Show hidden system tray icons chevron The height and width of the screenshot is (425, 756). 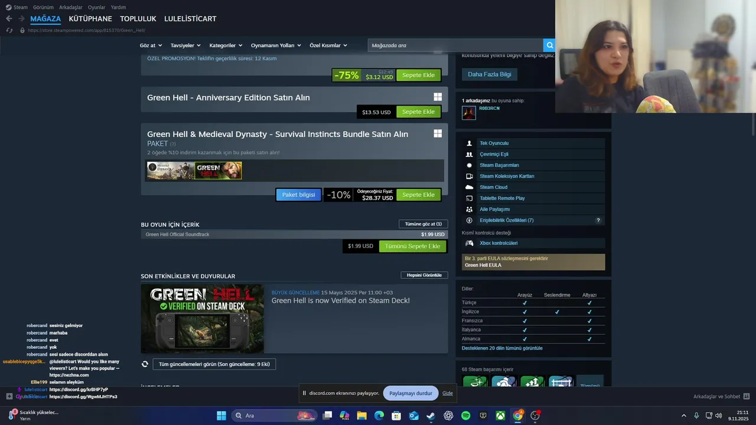(x=684, y=416)
